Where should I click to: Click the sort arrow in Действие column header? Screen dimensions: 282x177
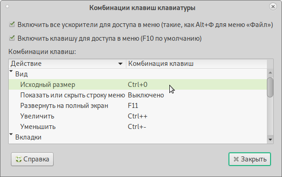[120, 64]
